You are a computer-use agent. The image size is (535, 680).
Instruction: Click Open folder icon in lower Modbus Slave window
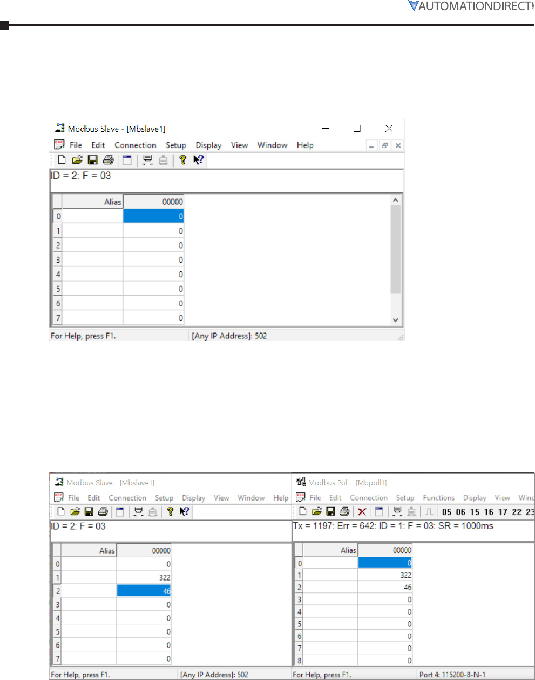(75, 511)
